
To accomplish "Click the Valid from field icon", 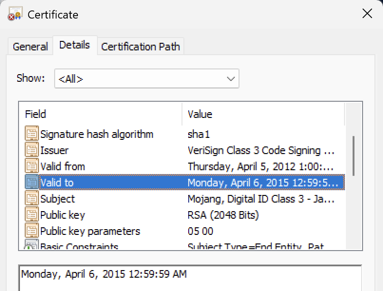I will point(31,166).
